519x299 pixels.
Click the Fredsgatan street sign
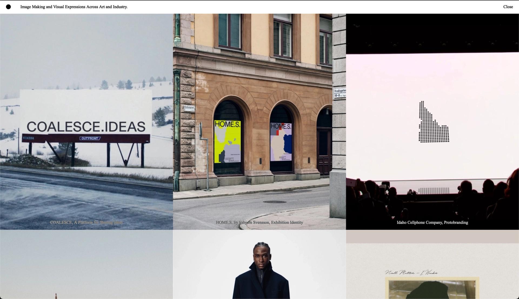(340, 93)
